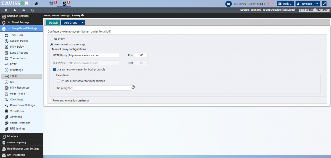Enable ByPass proxy server for local address
This screenshot has width=331, height=158.
(59, 81)
